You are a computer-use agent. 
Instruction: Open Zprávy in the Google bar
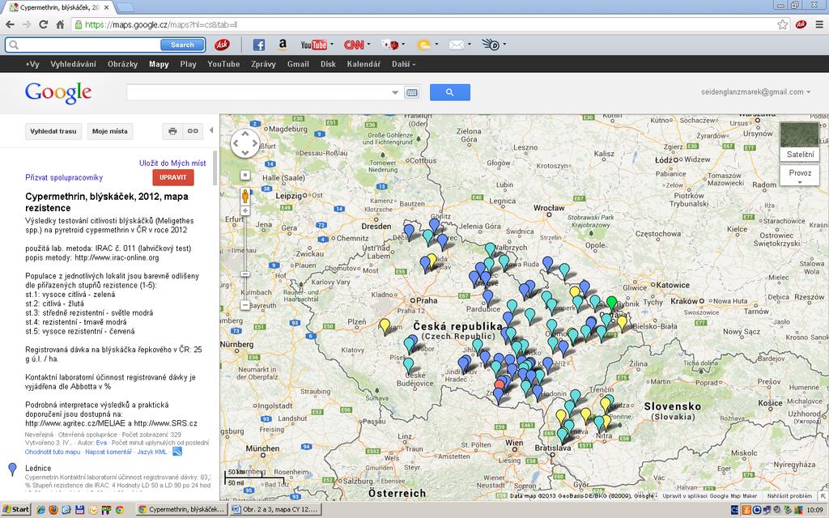point(263,64)
